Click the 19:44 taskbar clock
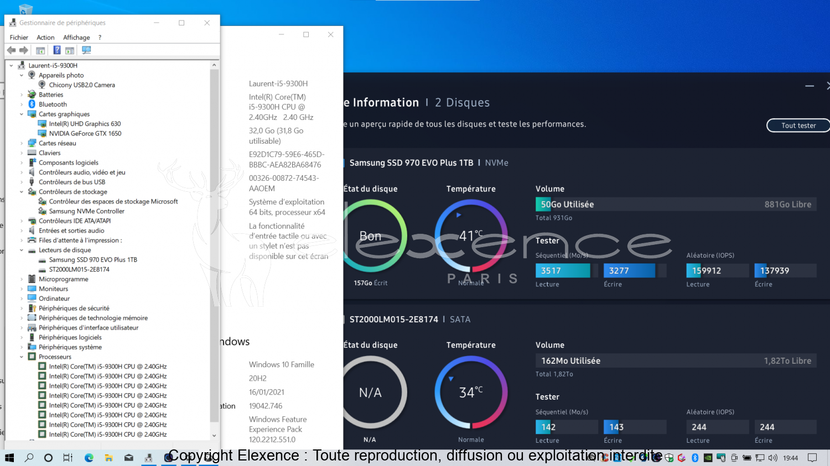The width and height of the screenshot is (830, 466). click(791, 458)
